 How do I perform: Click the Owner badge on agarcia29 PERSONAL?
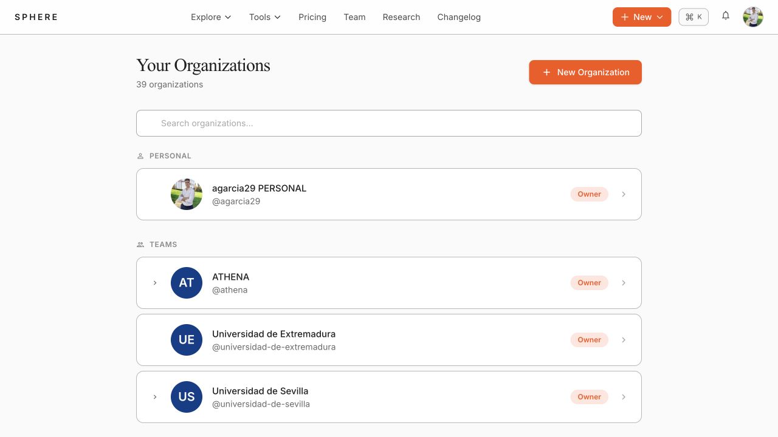tap(589, 194)
